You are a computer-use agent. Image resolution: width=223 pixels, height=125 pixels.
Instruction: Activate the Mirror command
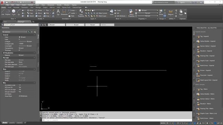pos(39,13)
